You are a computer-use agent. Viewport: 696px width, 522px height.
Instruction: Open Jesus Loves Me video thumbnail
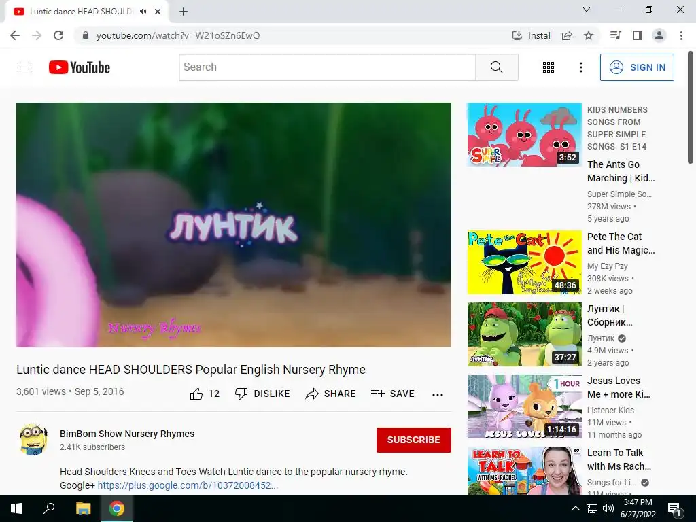click(x=524, y=406)
